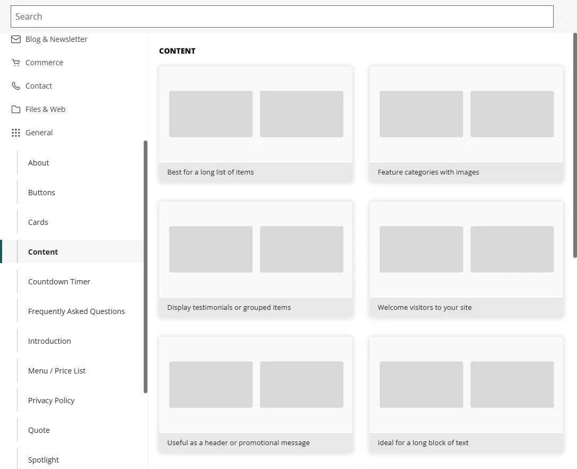Choose 'Best for a long list of items' layout
This screenshot has height=469, width=577.
point(256,124)
